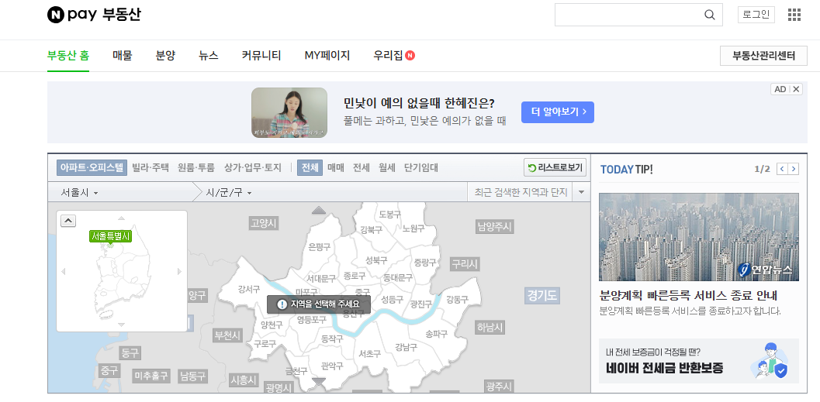
Task: Click 더 알아보기 ad button
Action: [558, 112]
